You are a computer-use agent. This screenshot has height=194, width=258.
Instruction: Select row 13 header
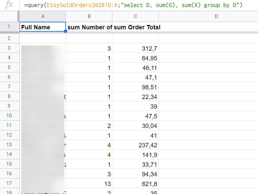point(9,145)
